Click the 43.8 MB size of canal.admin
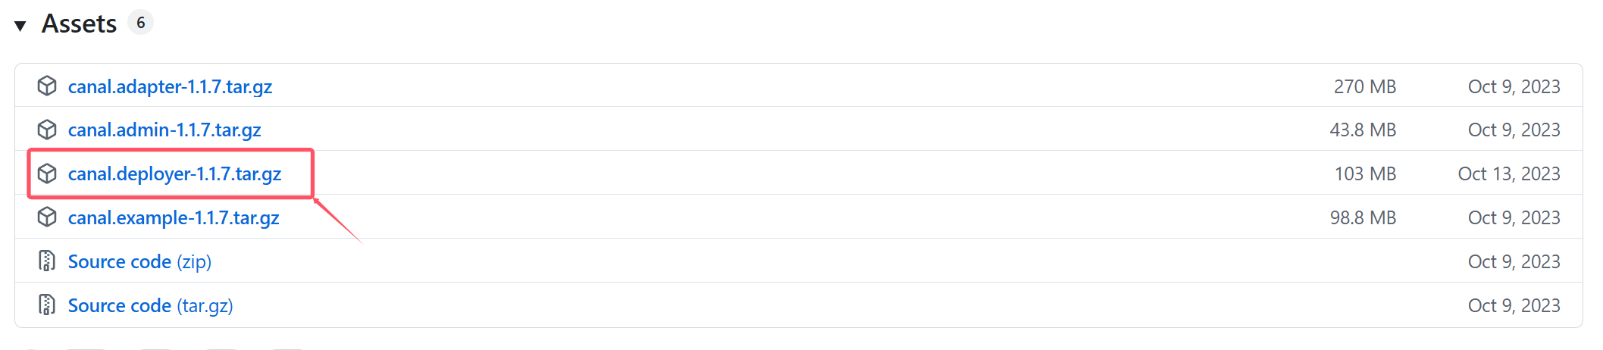The height and width of the screenshot is (350, 1603). coord(1362,130)
